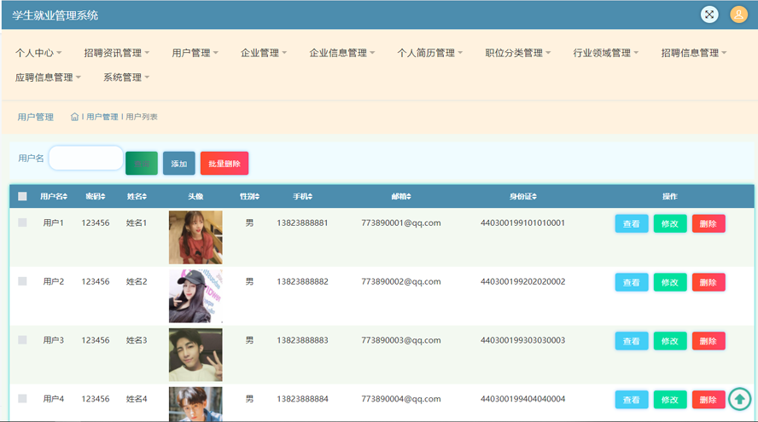Sort table by 手机 column

(303, 197)
